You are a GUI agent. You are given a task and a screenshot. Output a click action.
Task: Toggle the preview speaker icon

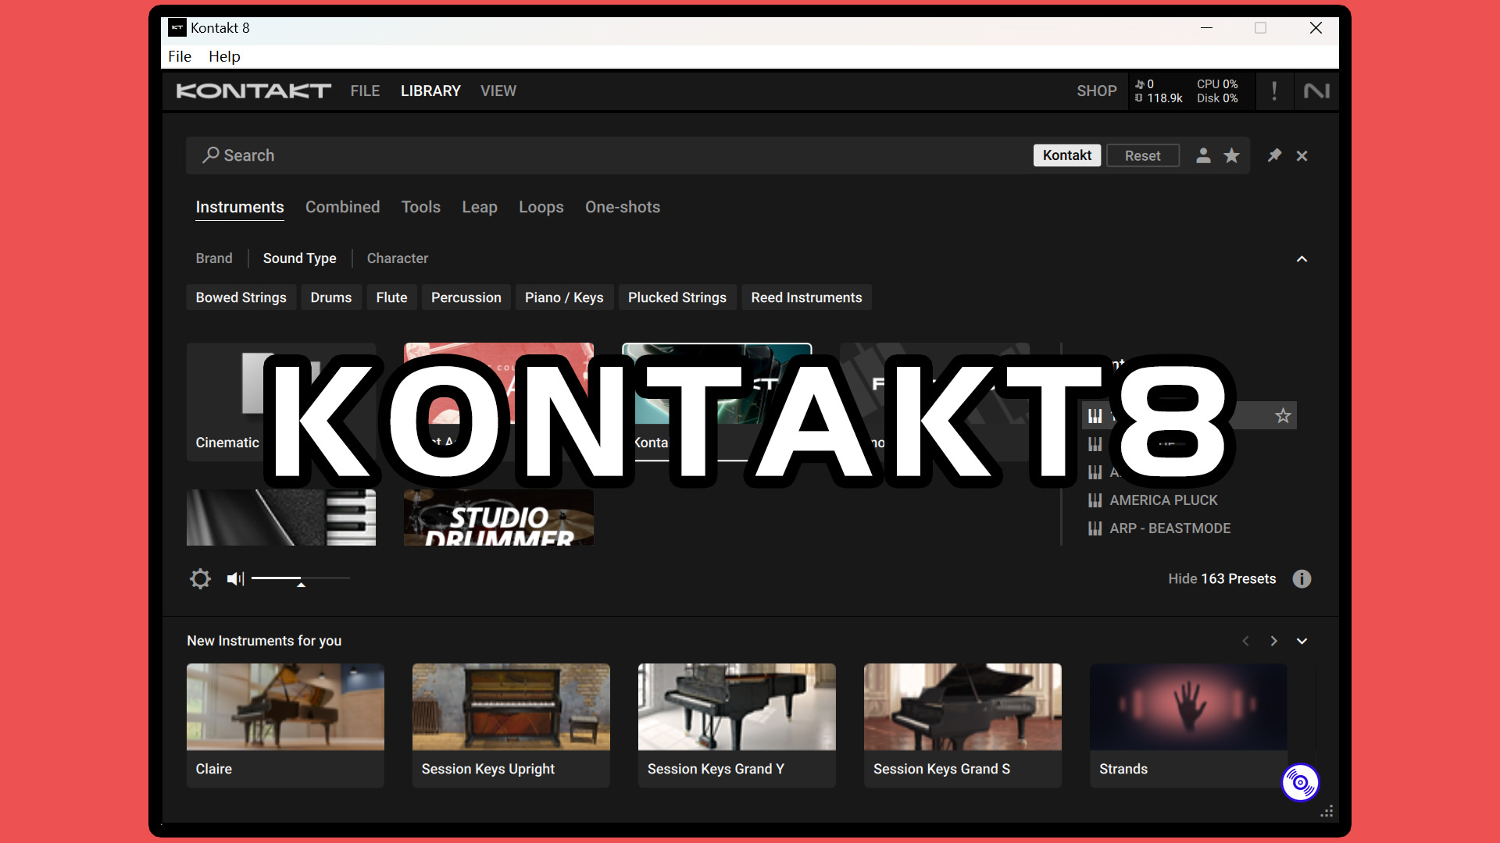click(x=235, y=578)
